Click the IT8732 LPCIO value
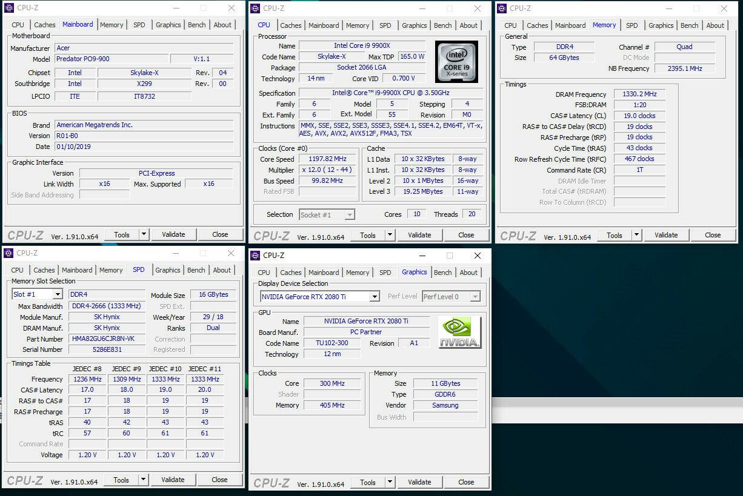The height and width of the screenshot is (496, 743). [144, 96]
